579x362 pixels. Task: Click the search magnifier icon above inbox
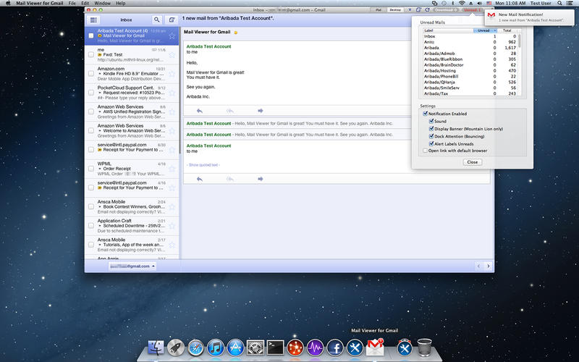[x=157, y=20]
